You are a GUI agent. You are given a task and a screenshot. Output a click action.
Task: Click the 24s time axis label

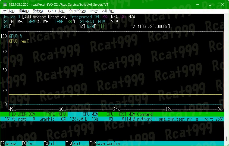(117, 109)
